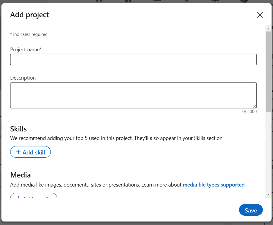The width and height of the screenshot is (273, 225).
Task: Click the Project name input field
Action: click(133, 59)
